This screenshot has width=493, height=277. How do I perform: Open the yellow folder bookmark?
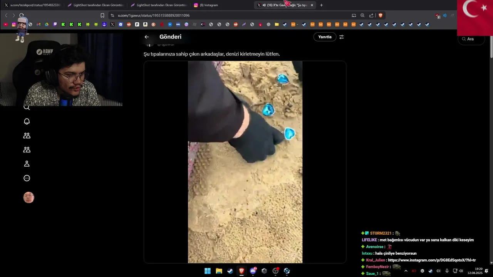277,24
